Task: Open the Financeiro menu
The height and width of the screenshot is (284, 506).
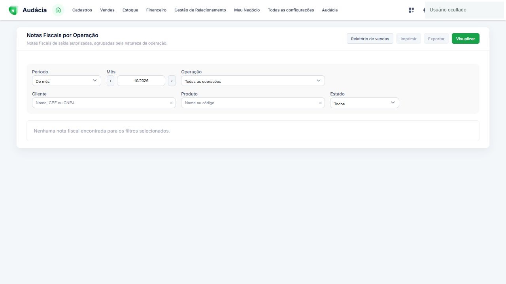Action: pyautogui.click(x=156, y=10)
